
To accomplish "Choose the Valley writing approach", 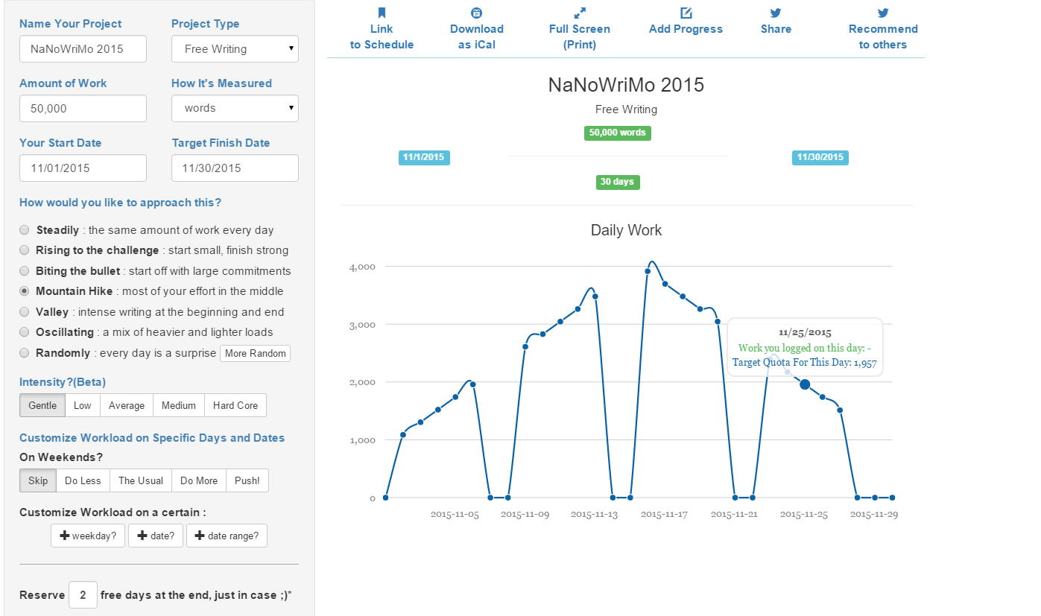I will point(25,312).
